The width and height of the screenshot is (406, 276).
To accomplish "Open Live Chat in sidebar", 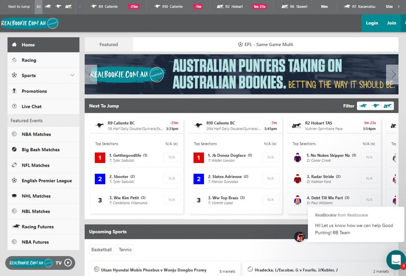I will point(43,106).
